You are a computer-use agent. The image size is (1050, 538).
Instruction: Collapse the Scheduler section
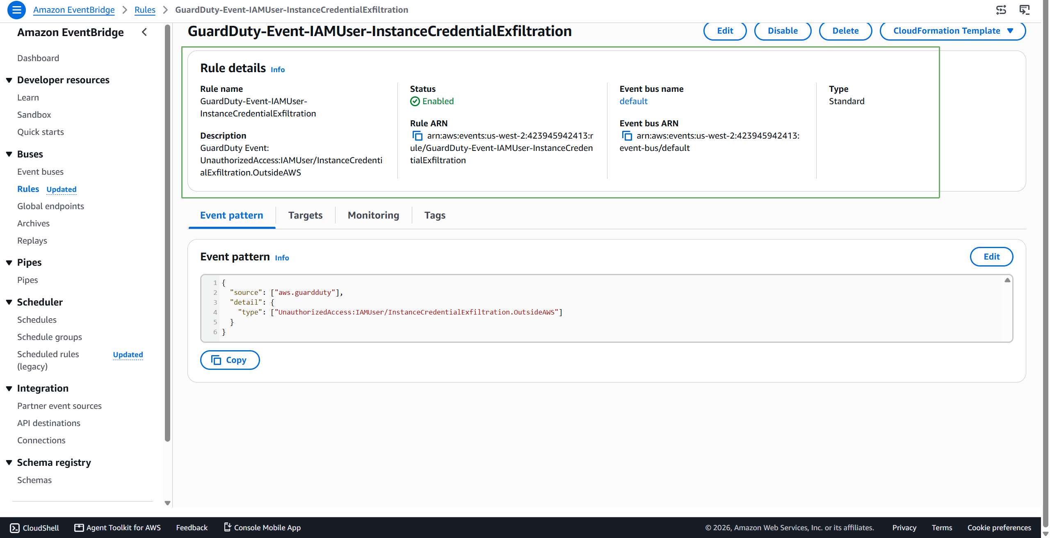[9, 302]
